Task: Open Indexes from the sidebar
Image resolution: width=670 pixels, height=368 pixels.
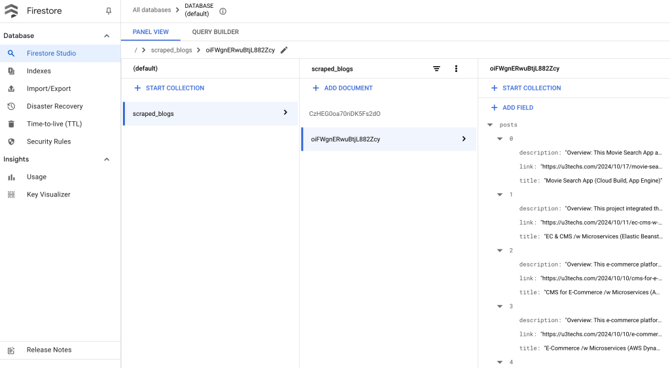Action: [39, 71]
